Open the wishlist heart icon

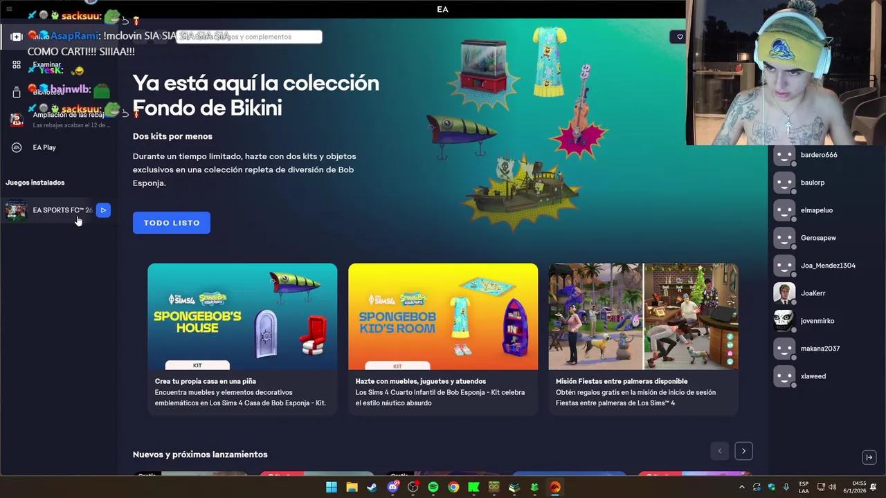point(680,37)
